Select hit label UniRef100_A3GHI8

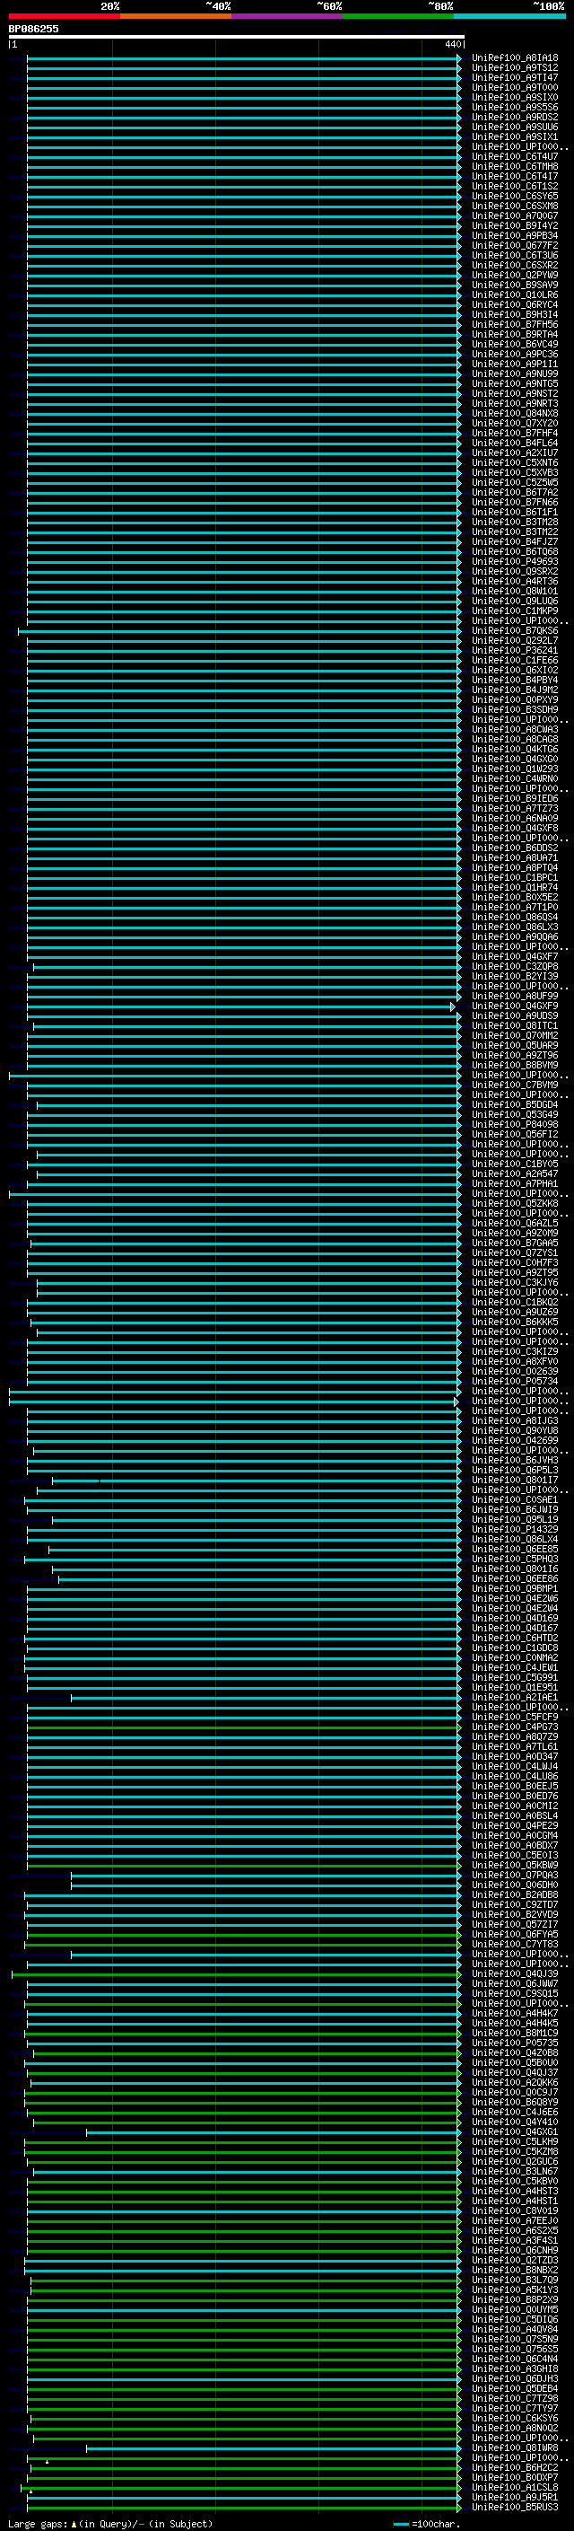click(x=514, y=2368)
